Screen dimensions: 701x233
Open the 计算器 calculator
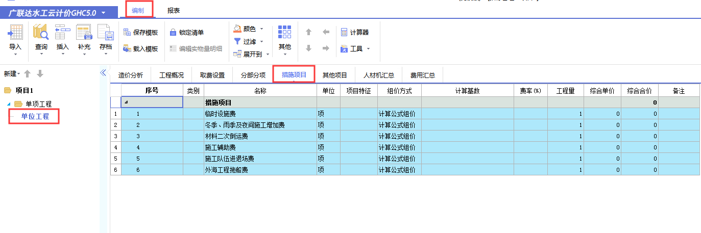(354, 32)
